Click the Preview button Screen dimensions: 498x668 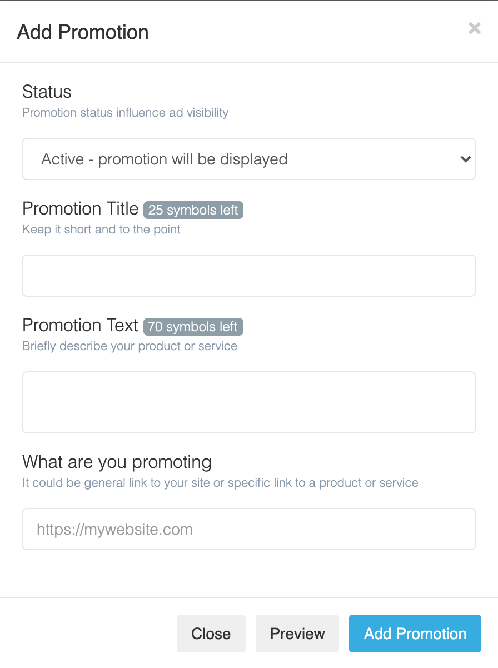tap(297, 634)
